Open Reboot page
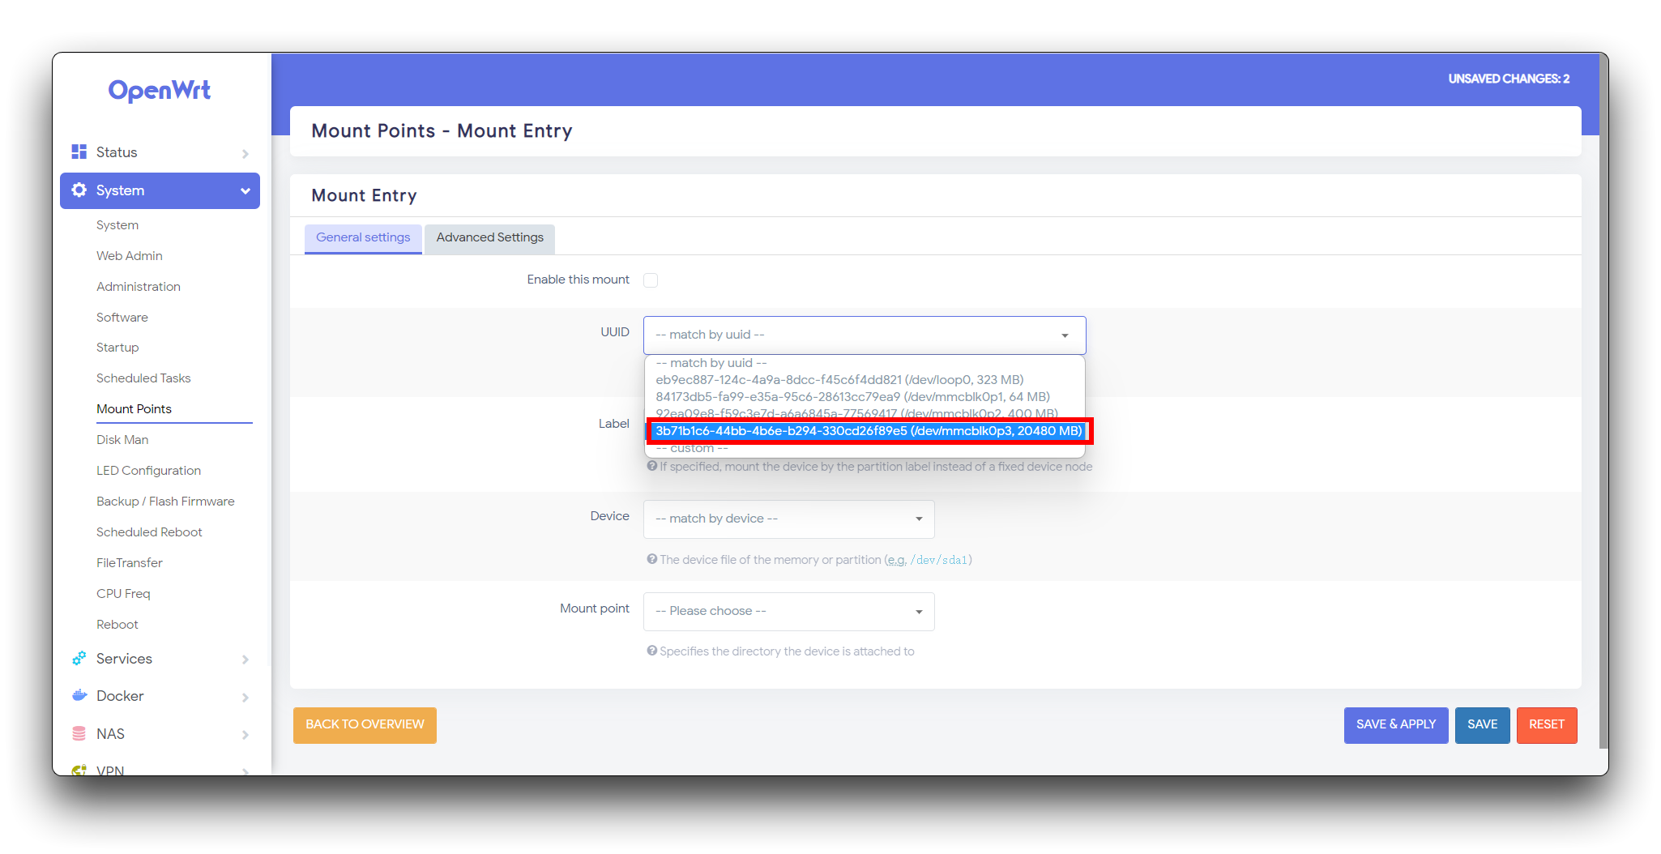The width and height of the screenshot is (1661, 854). 117,625
